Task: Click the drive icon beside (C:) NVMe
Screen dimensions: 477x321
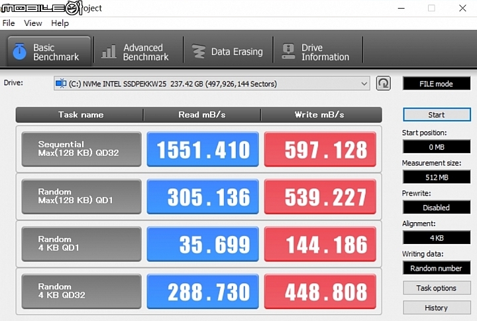Action: (61, 83)
